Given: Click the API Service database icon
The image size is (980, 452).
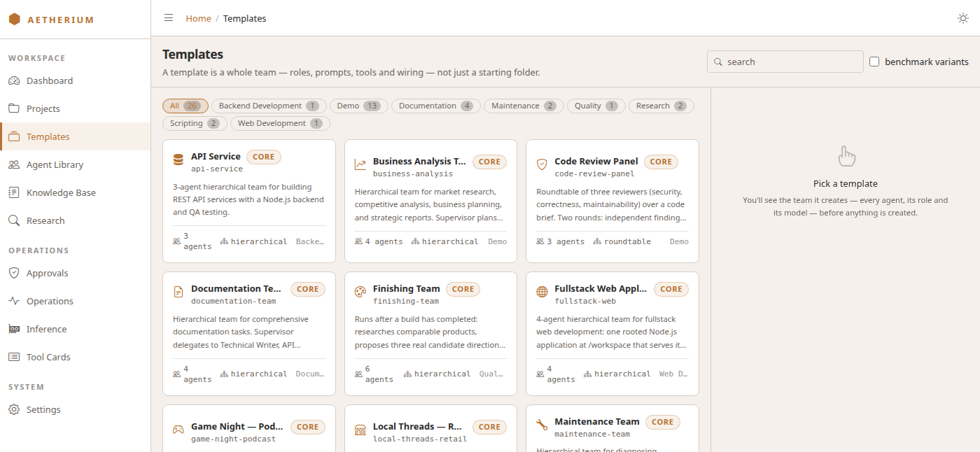Looking at the screenshot, I should [178, 160].
